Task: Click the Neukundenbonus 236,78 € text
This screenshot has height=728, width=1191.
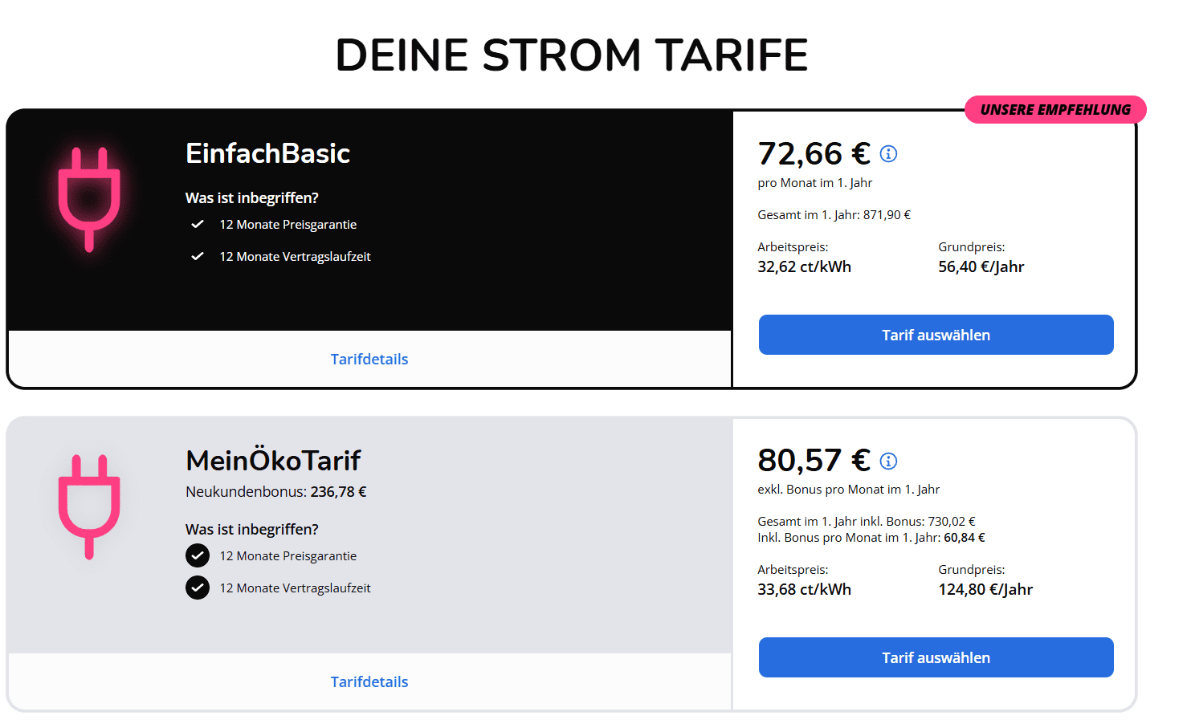Action: (276, 492)
